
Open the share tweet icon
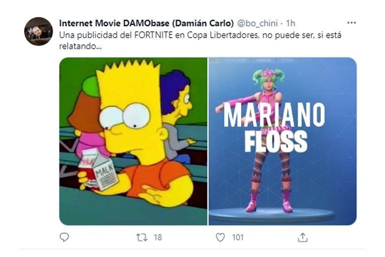302,237
